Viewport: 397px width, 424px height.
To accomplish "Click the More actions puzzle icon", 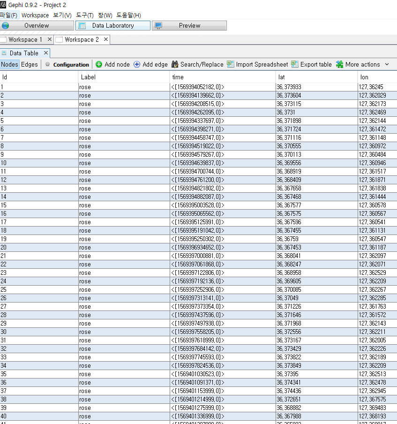I will [340, 64].
